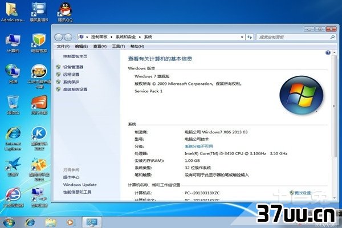Select the '32 位操作系统' system type value
The image size is (342, 228).
(x=198, y=168)
